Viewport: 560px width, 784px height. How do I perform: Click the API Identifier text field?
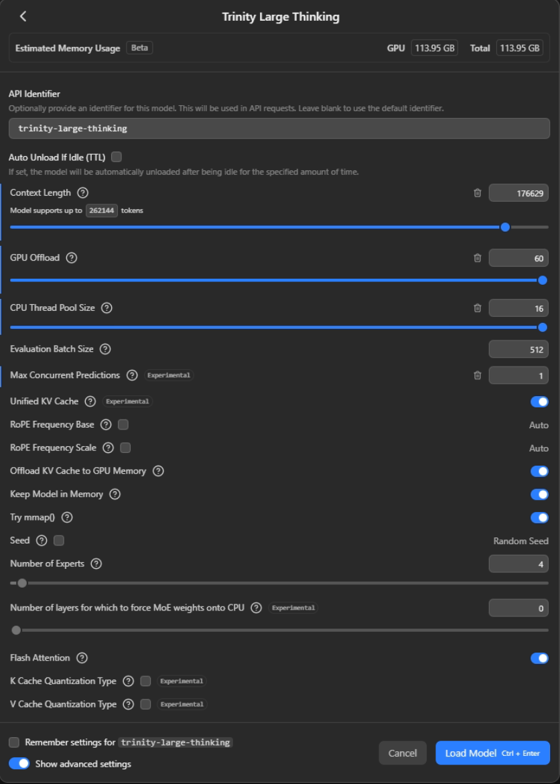point(279,128)
